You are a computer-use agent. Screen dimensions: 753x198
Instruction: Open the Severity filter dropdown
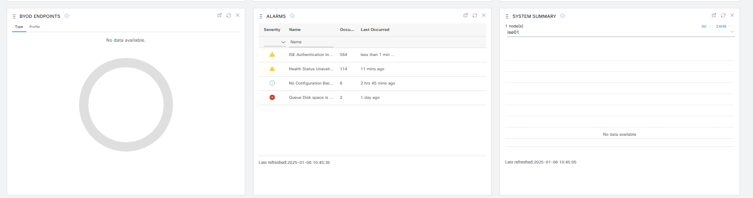(275, 42)
